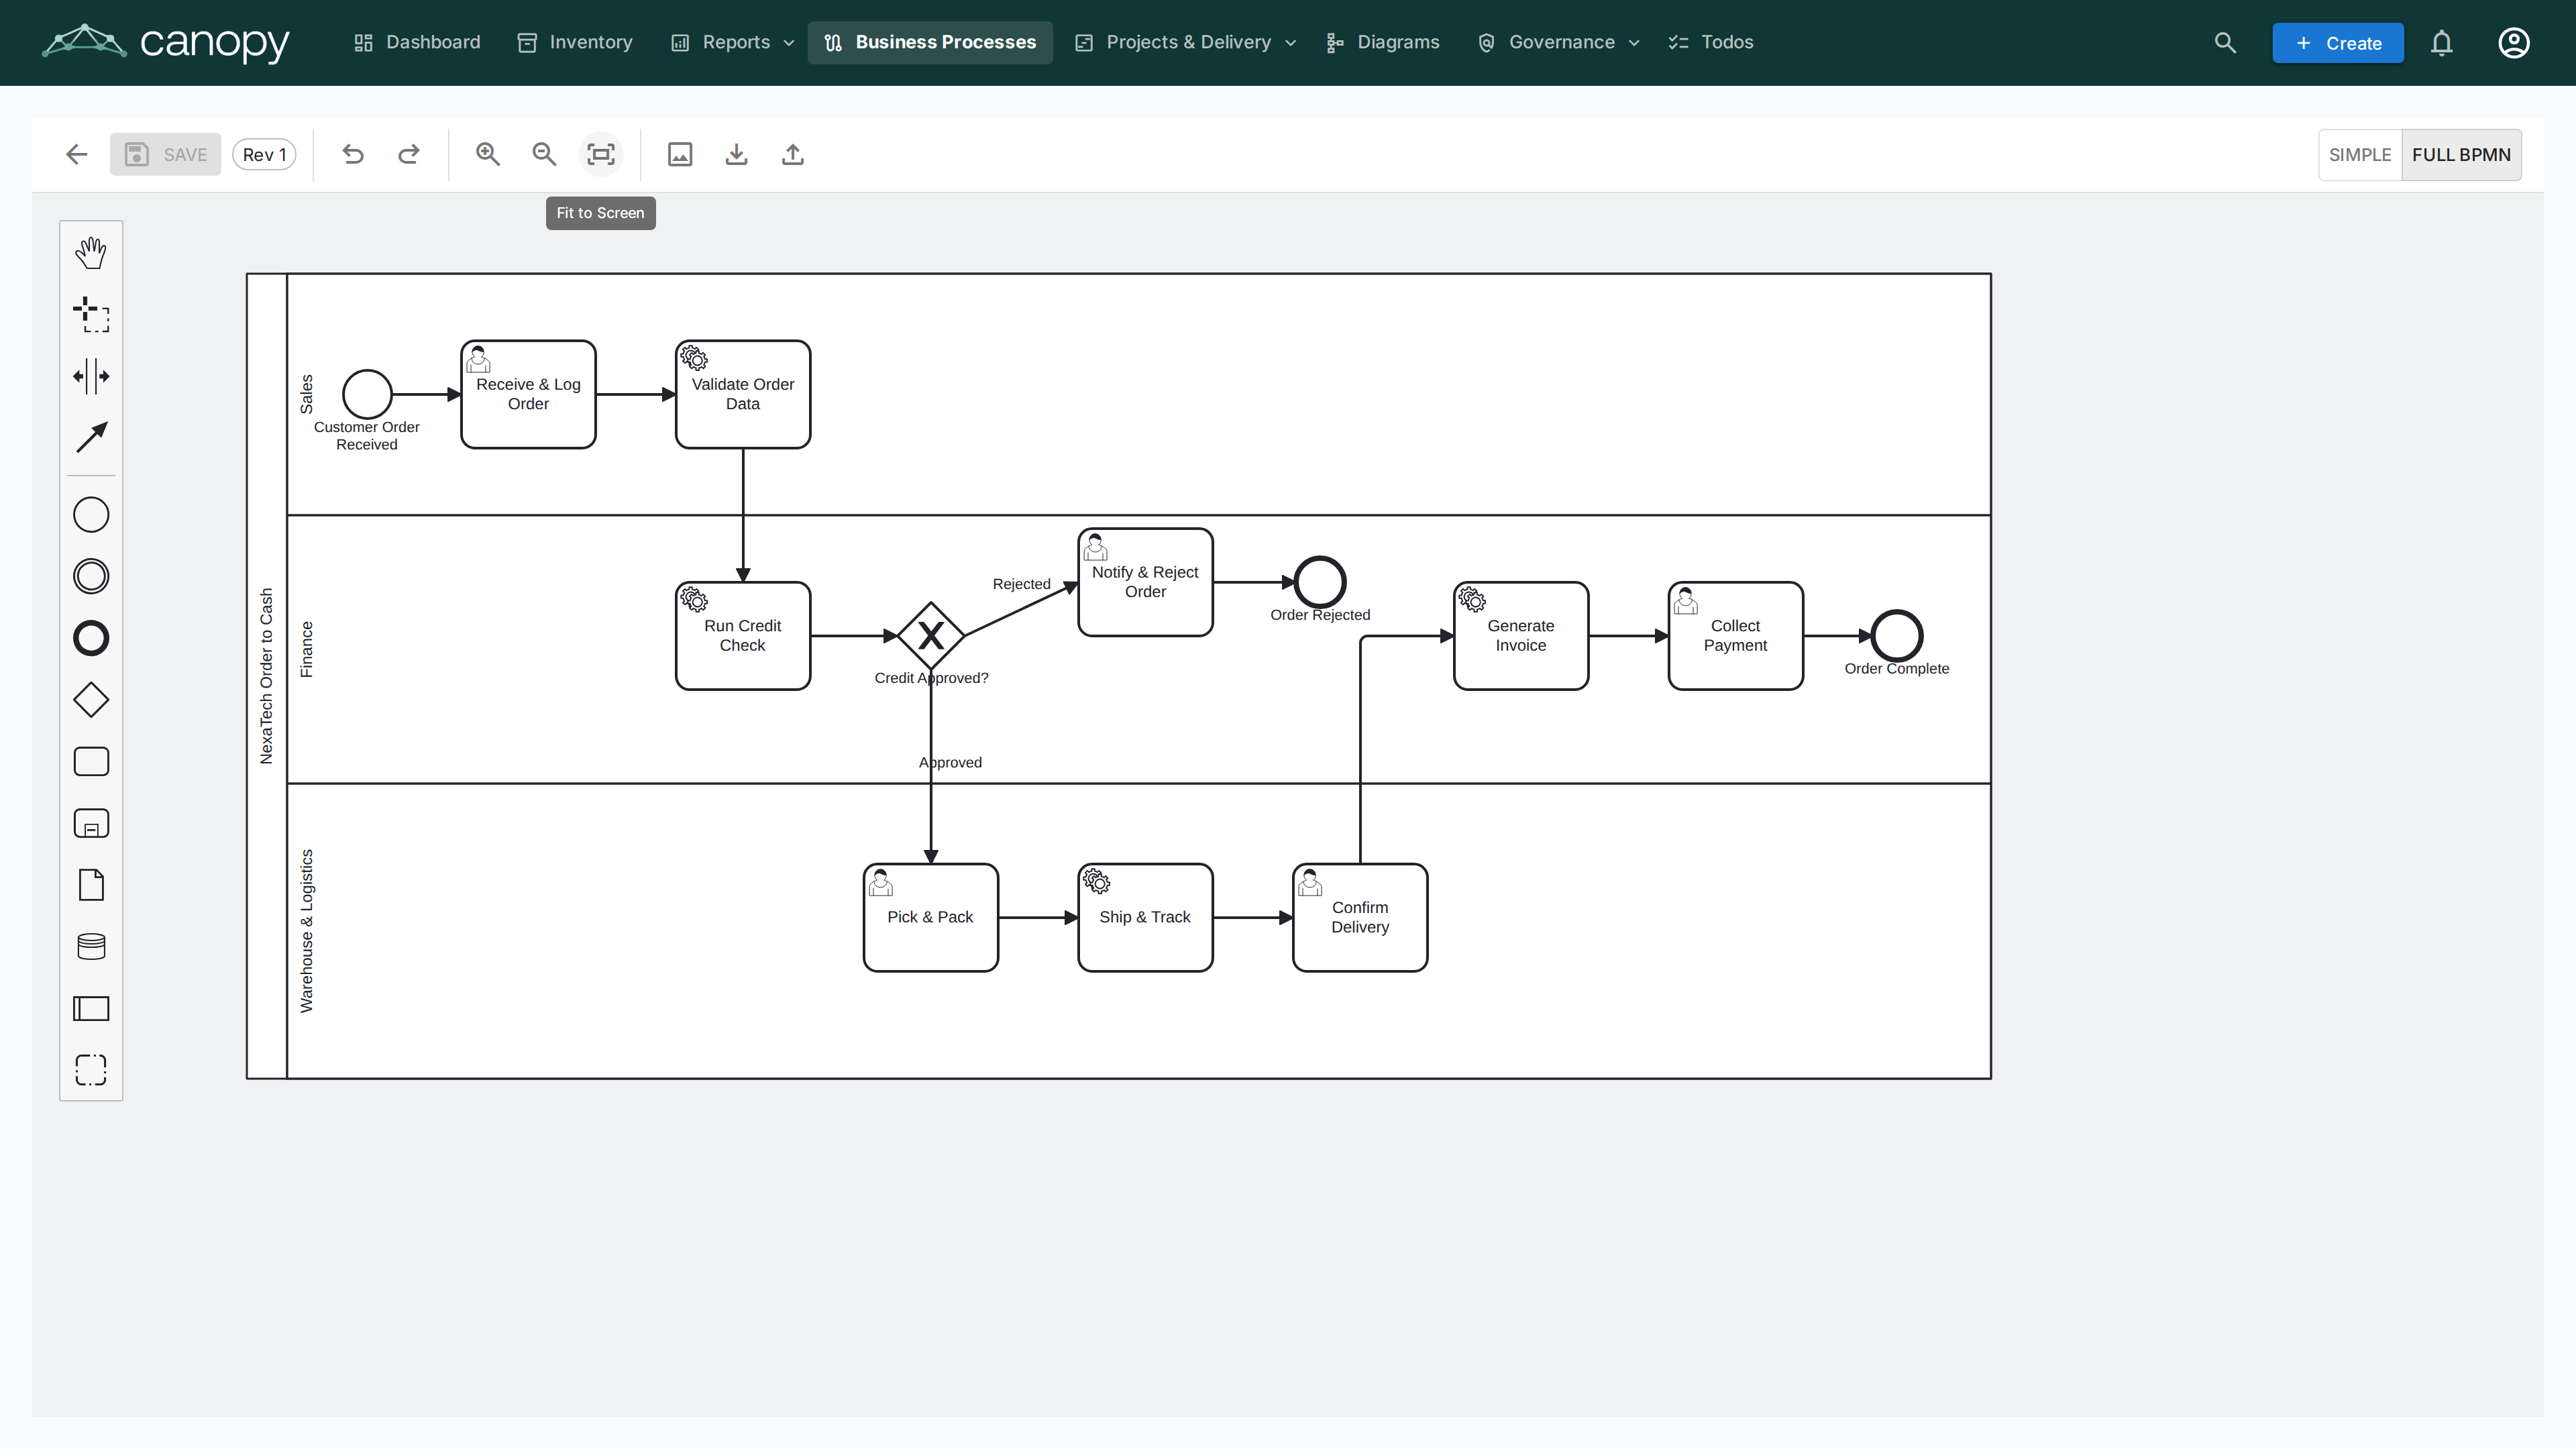The height and width of the screenshot is (1449, 2576).
Task: Select the Order Complete end event
Action: click(1897, 636)
